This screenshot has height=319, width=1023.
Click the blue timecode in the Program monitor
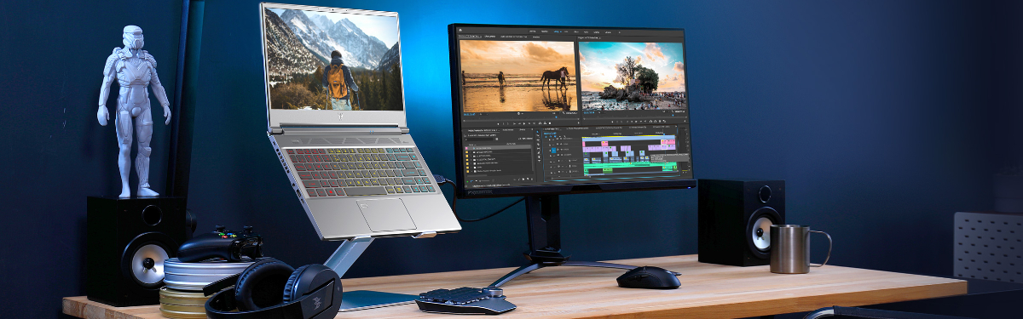(589, 112)
